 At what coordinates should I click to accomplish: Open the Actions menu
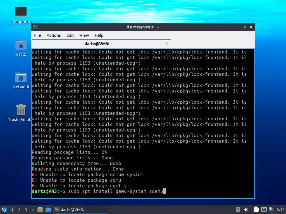pyautogui.click(x=54, y=35)
